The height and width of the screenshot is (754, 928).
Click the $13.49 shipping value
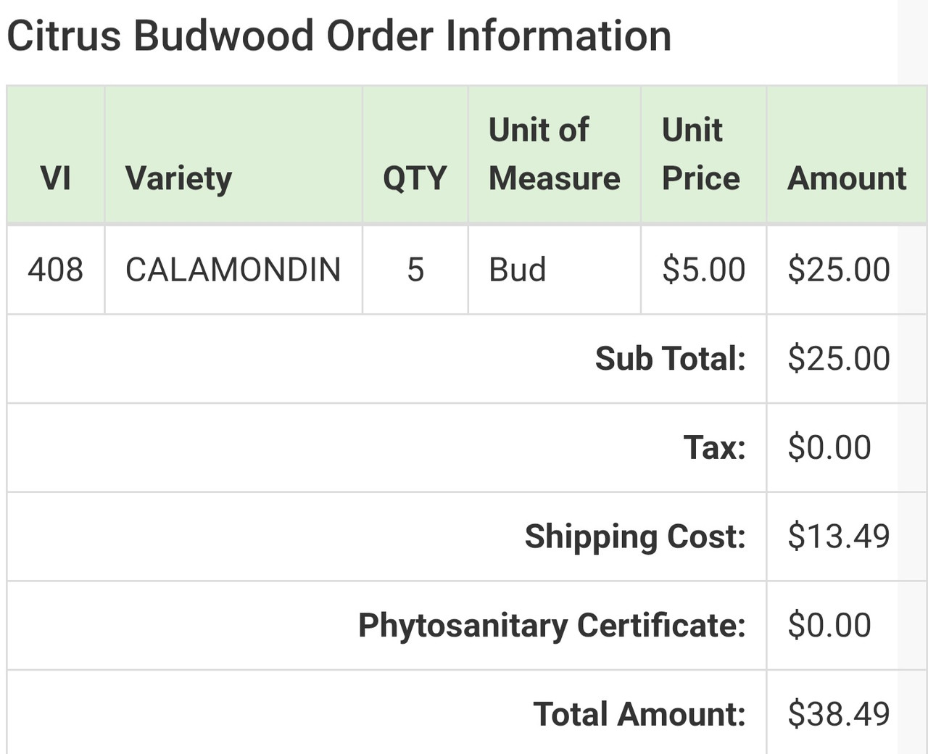tap(838, 536)
